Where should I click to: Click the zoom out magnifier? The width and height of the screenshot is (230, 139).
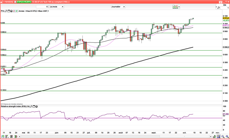coord(223,137)
